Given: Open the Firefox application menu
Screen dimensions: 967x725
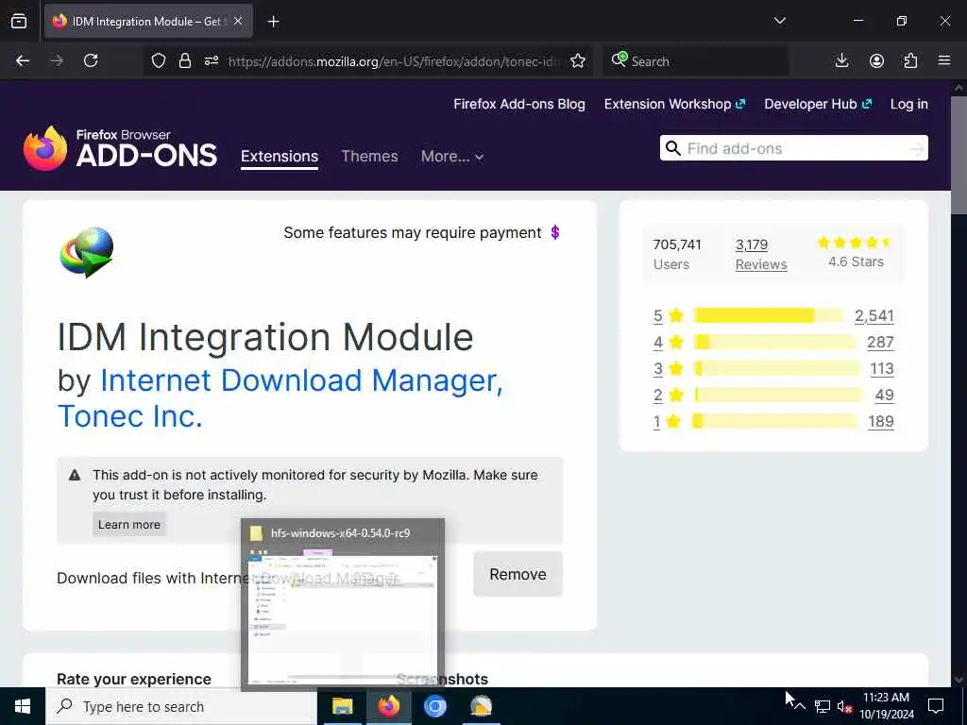Looking at the screenshot, I should [x=944, y=60].
